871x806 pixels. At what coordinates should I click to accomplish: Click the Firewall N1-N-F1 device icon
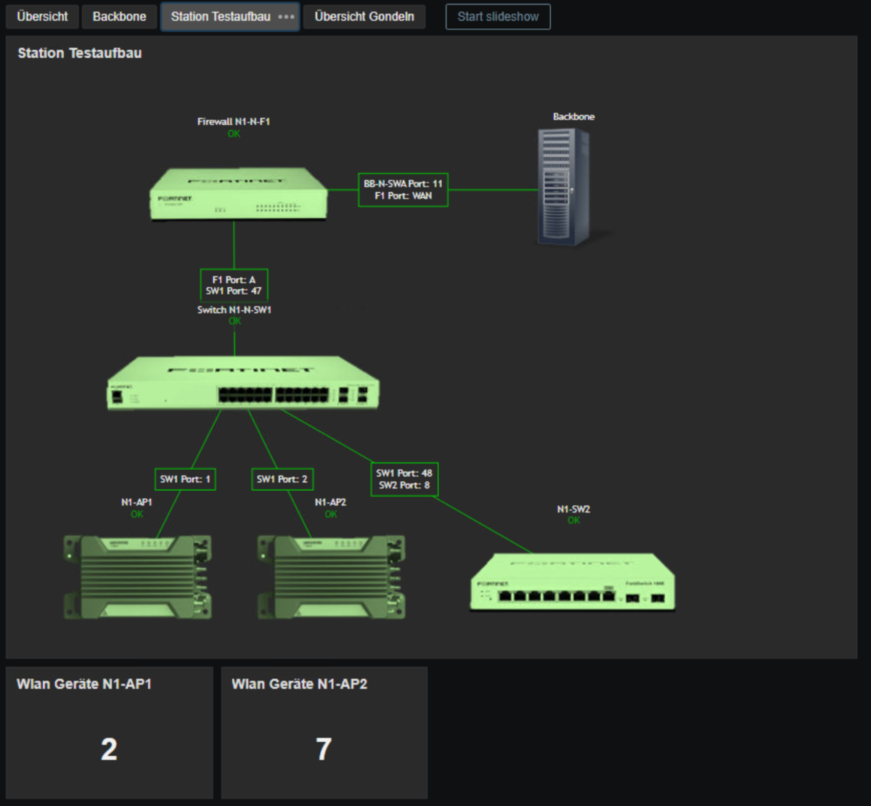(238, 194)
